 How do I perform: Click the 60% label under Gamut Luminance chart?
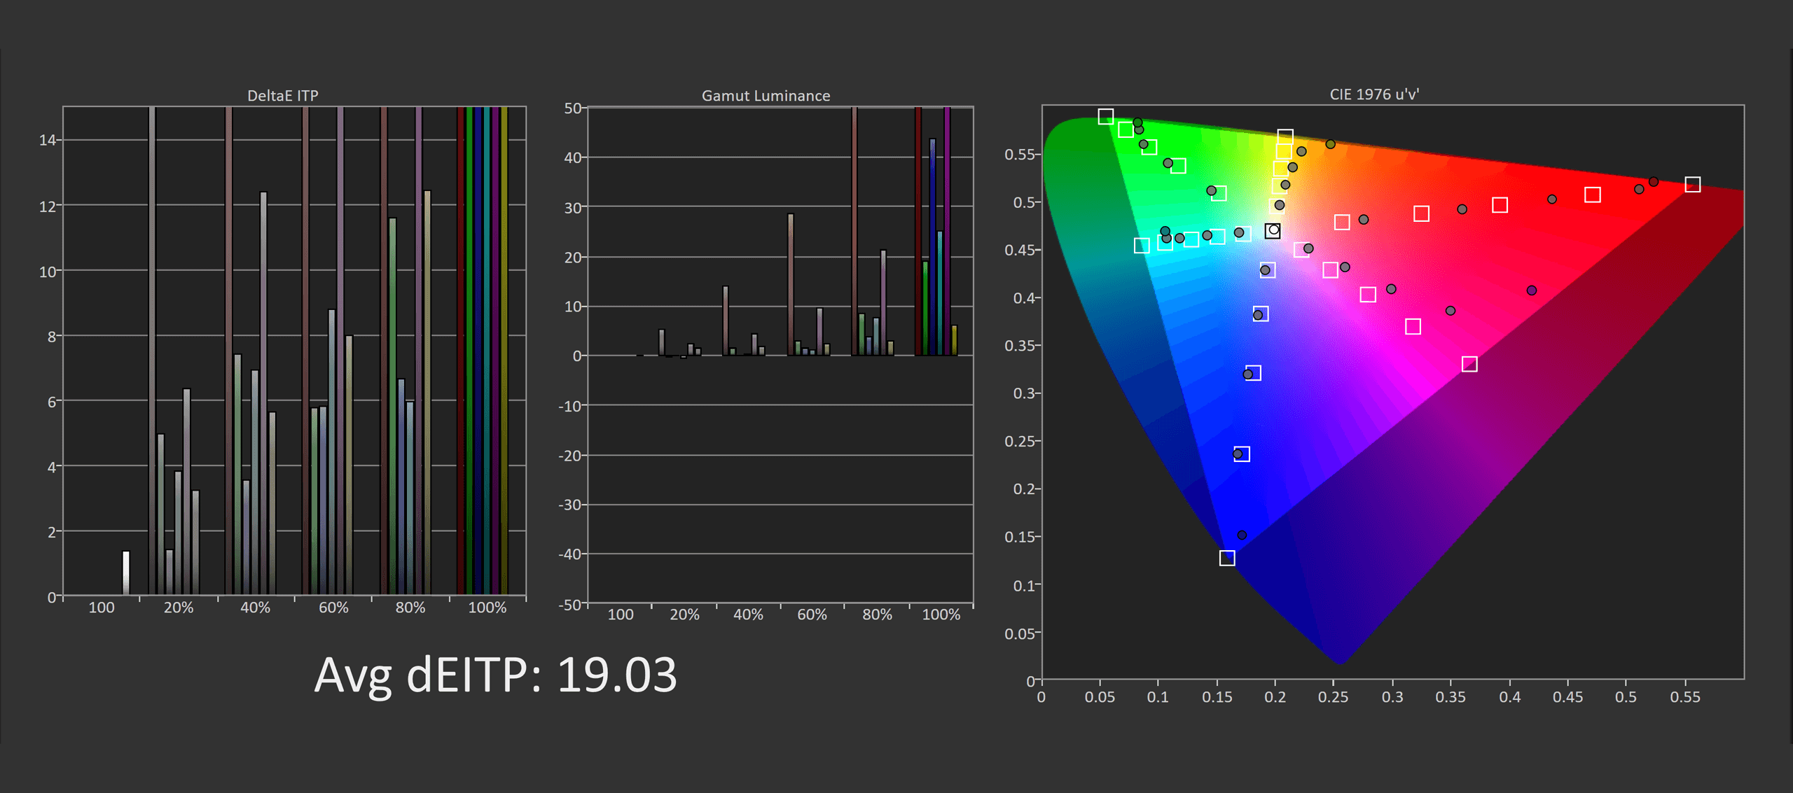812,615
